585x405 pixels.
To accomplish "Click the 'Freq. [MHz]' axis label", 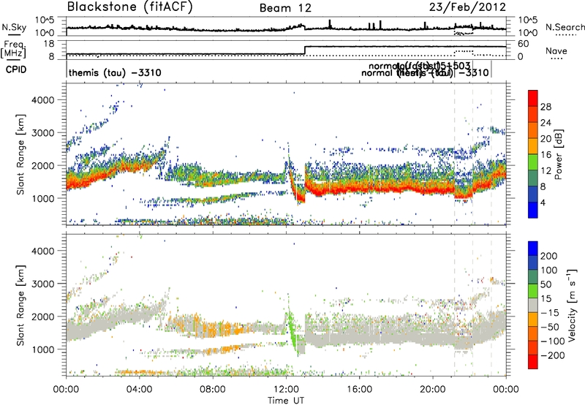I will 13,50.
